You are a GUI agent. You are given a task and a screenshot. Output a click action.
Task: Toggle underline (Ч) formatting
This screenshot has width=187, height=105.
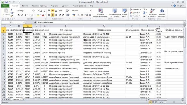[x=25, y=15]
